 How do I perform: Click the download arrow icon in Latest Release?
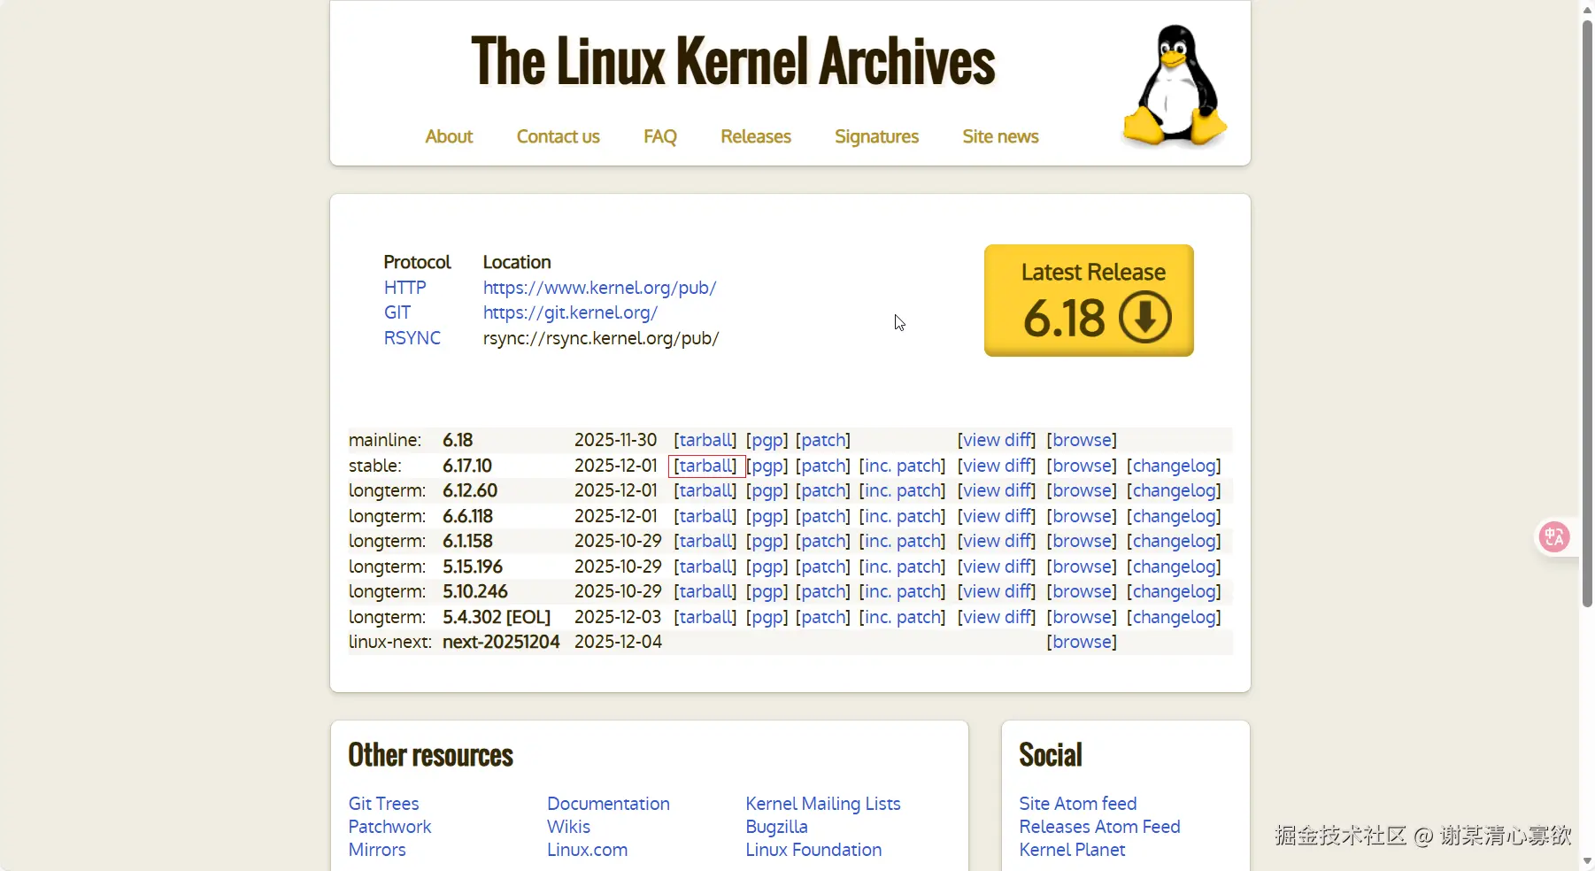[1145, 317]
